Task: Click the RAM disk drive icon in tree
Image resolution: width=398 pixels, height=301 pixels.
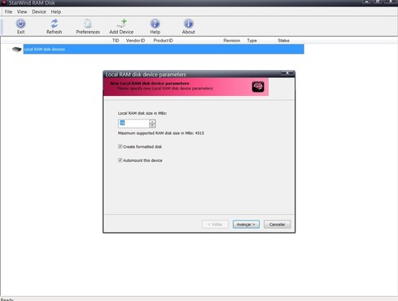Action: (17, 50)
